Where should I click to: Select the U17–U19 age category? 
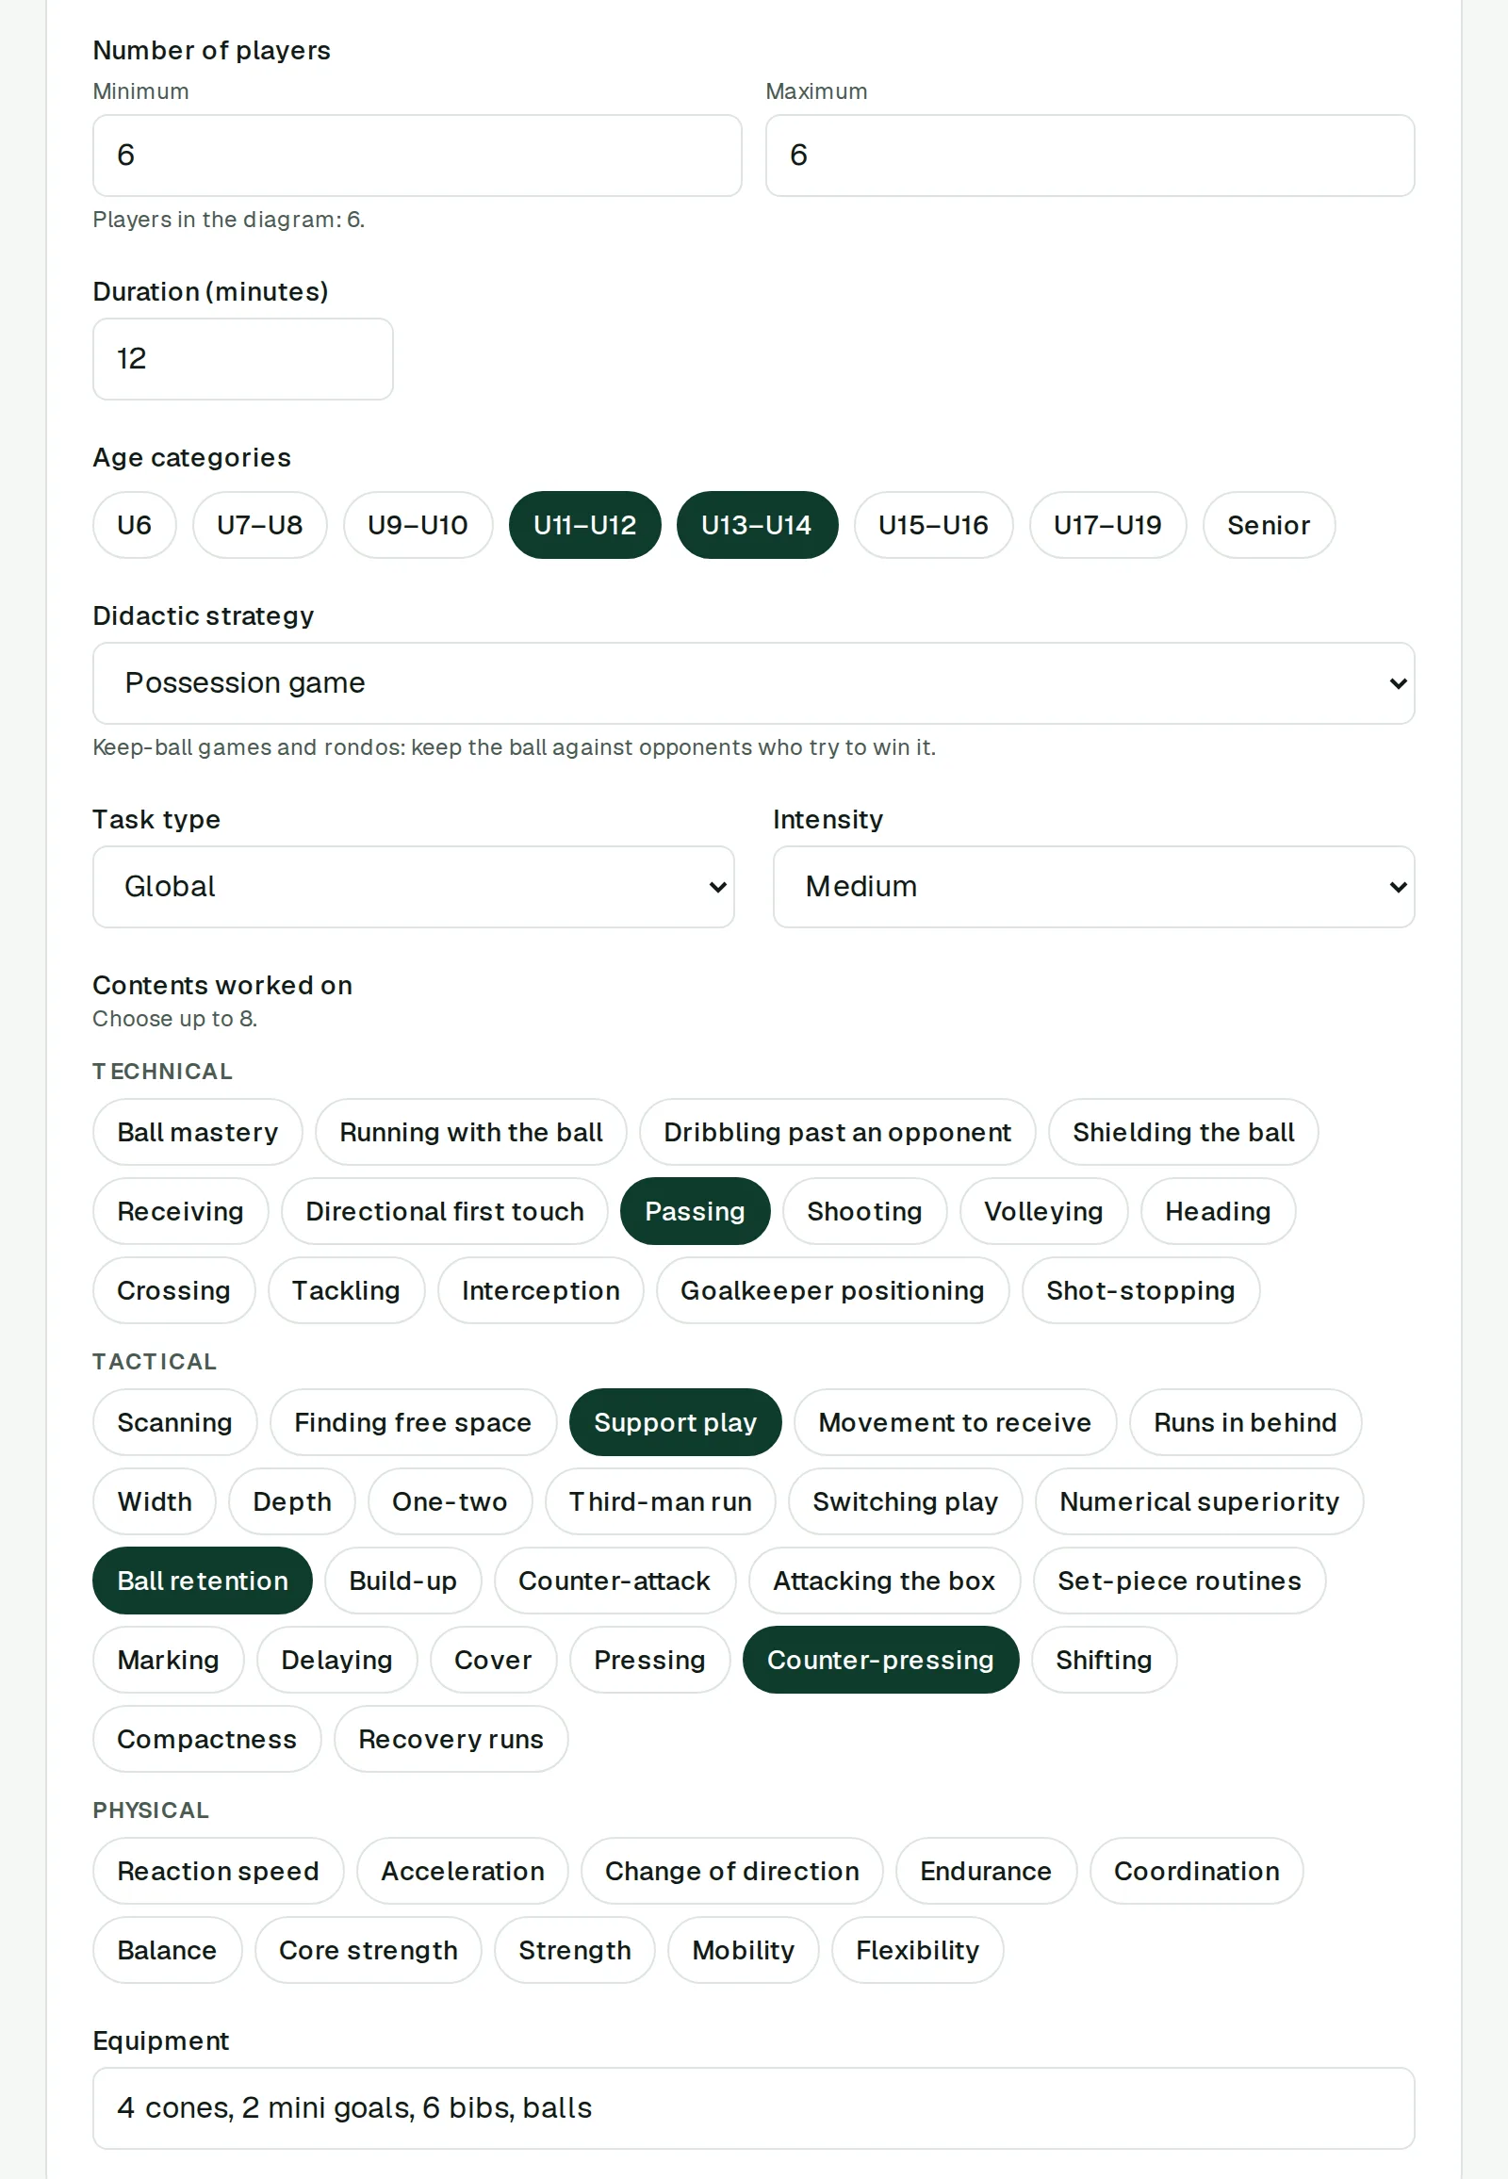coord(1107,525)
